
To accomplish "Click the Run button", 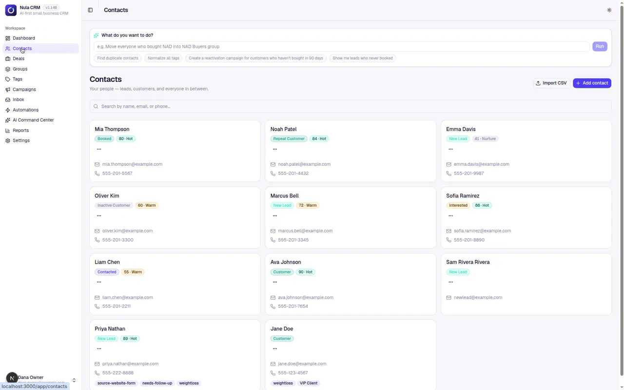I will tap(600, 46).
